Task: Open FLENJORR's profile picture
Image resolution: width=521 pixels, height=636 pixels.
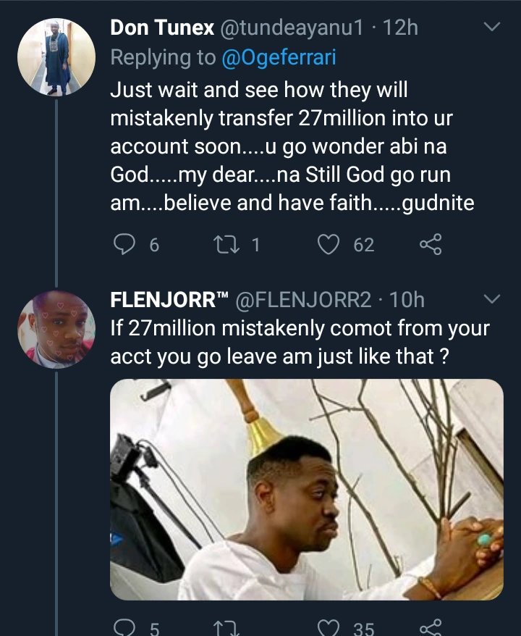Action: coord(56,328)
